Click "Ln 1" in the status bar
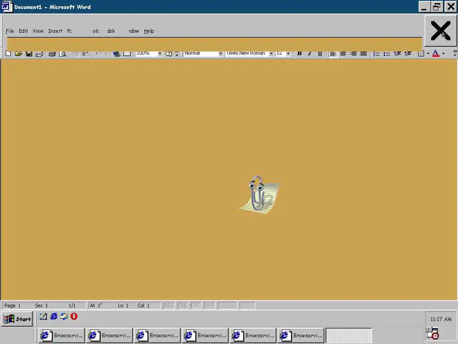 [123, 305]
